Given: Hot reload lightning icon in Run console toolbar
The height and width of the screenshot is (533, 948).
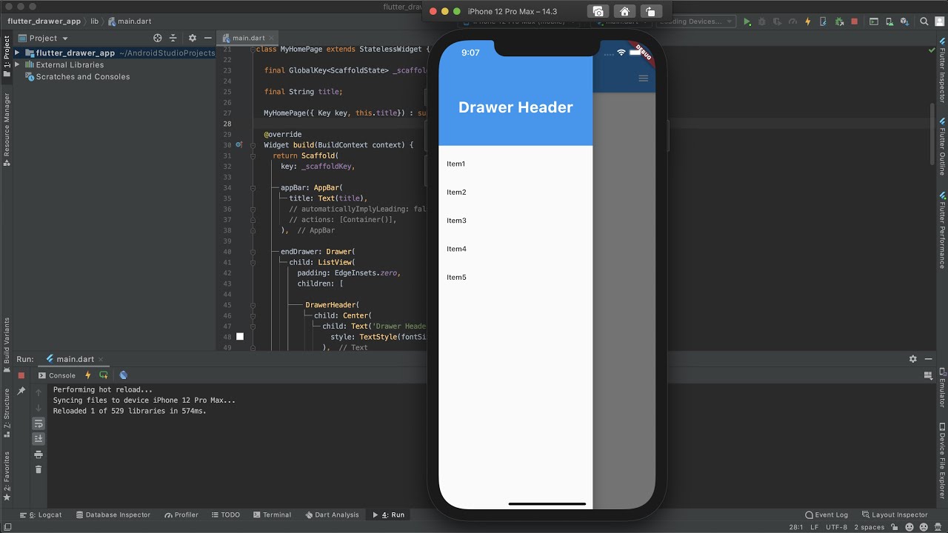Looking at the screenshot, I should coord(88,375).
